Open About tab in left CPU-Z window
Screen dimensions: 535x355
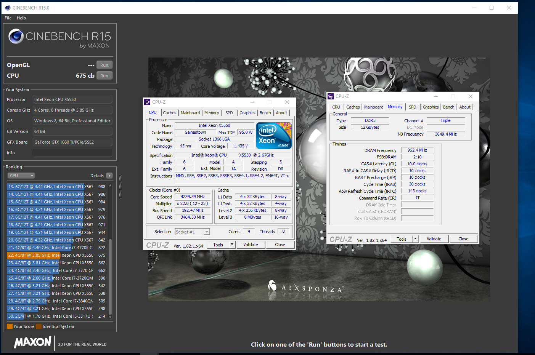pos(281,113)
